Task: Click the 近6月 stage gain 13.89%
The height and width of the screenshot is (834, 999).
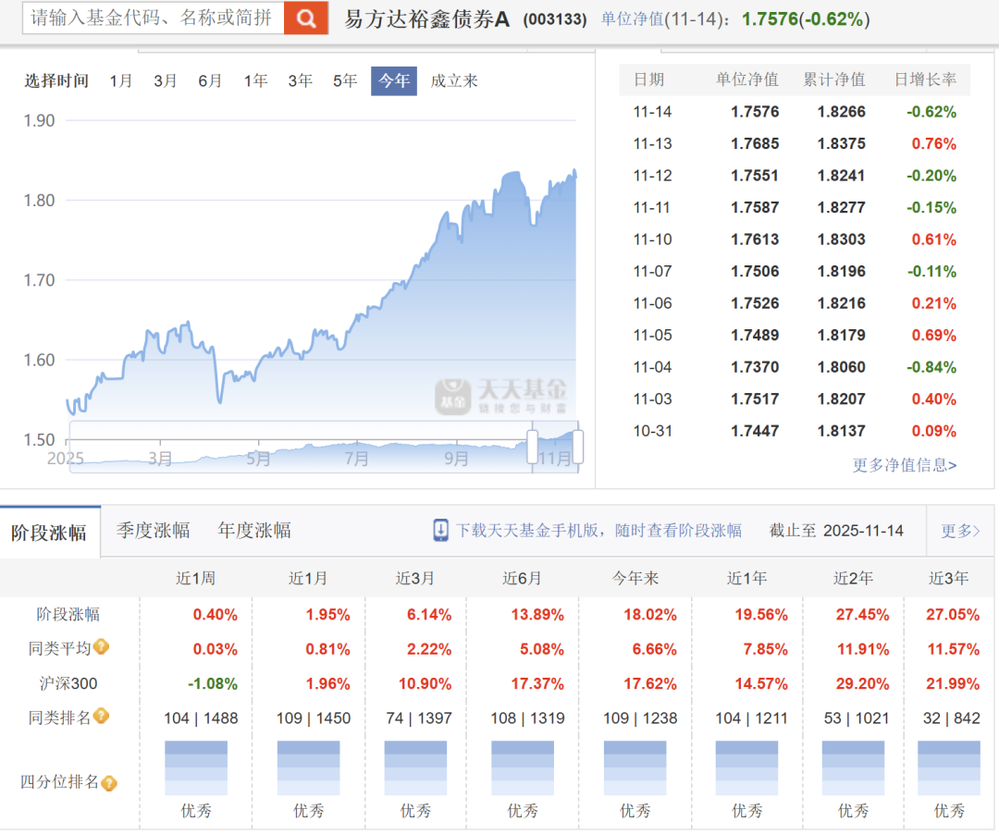Action: click(x=537, y=615)
